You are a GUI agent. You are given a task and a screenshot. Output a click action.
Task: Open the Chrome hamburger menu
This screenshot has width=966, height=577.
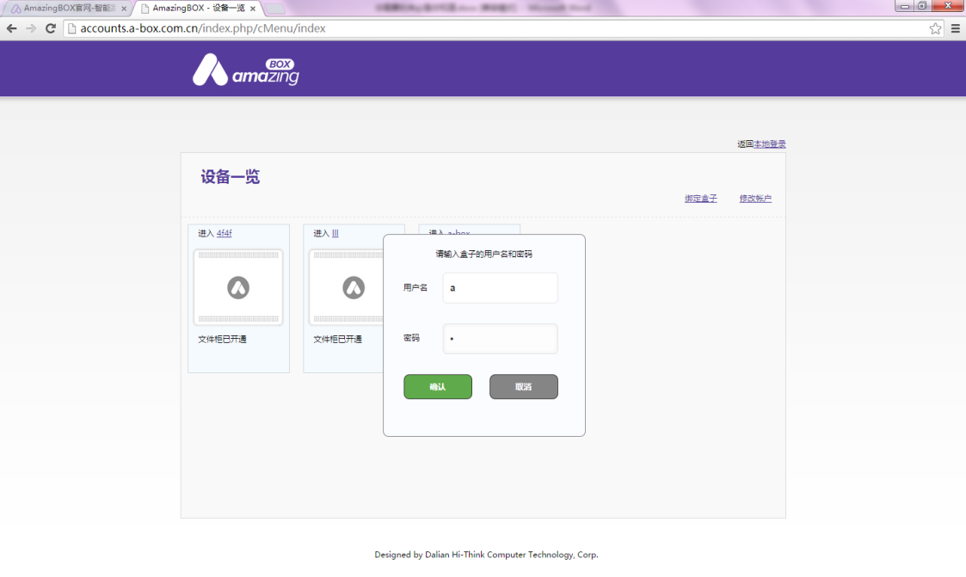(955, 28)
